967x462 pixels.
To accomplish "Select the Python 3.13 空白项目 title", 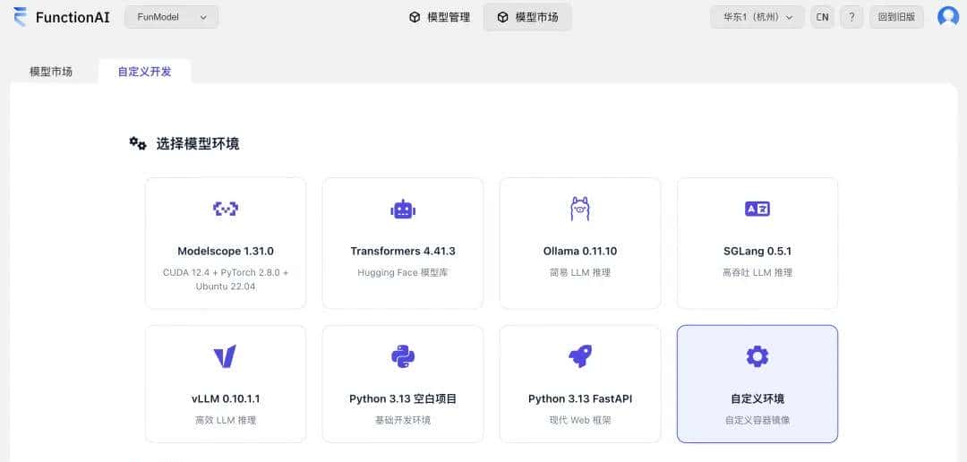I will (403, 399).
